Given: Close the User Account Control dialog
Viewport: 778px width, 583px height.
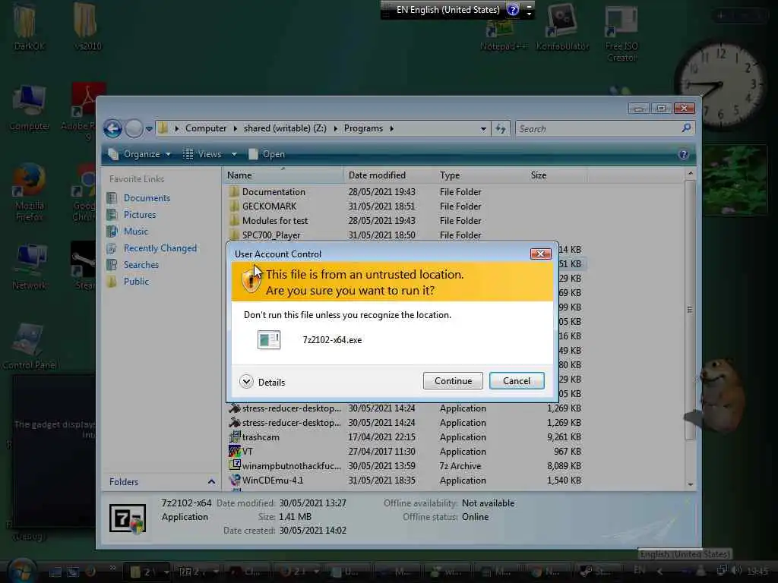Looking at the screenshot, I should tap(540, 254).
